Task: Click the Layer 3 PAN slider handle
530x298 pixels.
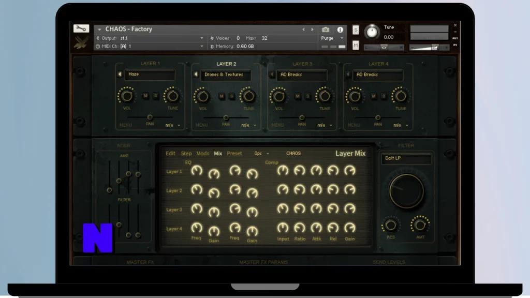Action: [302, 117]
